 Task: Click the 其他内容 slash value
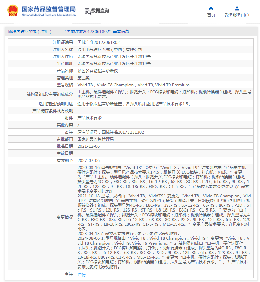78,125
